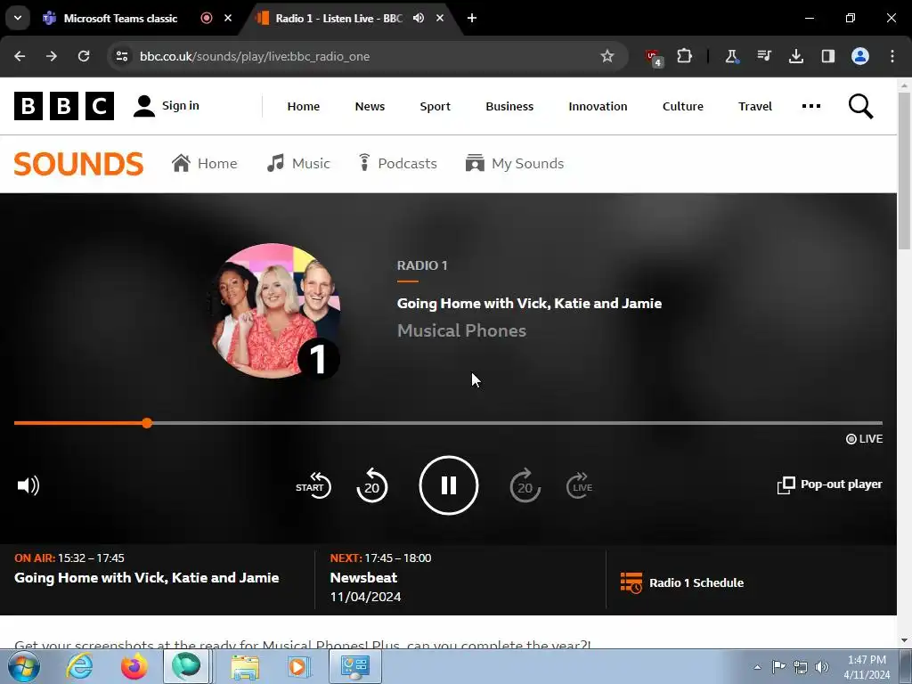Show hidden system tray icons
912x684 pixels.
(757, 667)
